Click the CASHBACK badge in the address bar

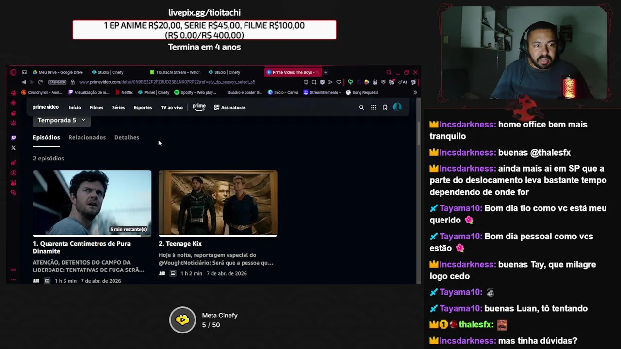click(x=57, y=82)
